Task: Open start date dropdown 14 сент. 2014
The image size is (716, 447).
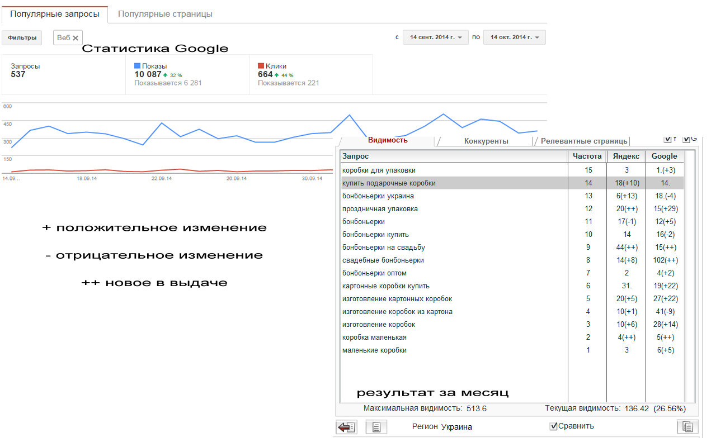Action: (435, 37)
